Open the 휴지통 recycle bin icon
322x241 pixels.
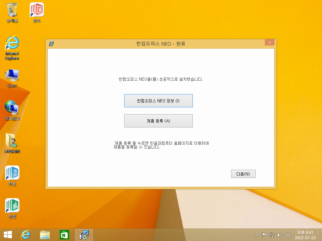pyautogui.click(x=12, y=13)
